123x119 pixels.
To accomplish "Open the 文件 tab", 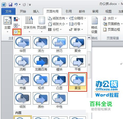I will (x=8, y=11).
